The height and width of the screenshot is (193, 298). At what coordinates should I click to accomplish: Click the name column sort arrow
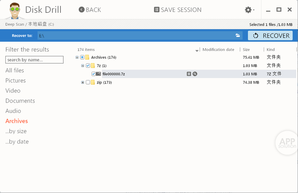click(197, 50)
